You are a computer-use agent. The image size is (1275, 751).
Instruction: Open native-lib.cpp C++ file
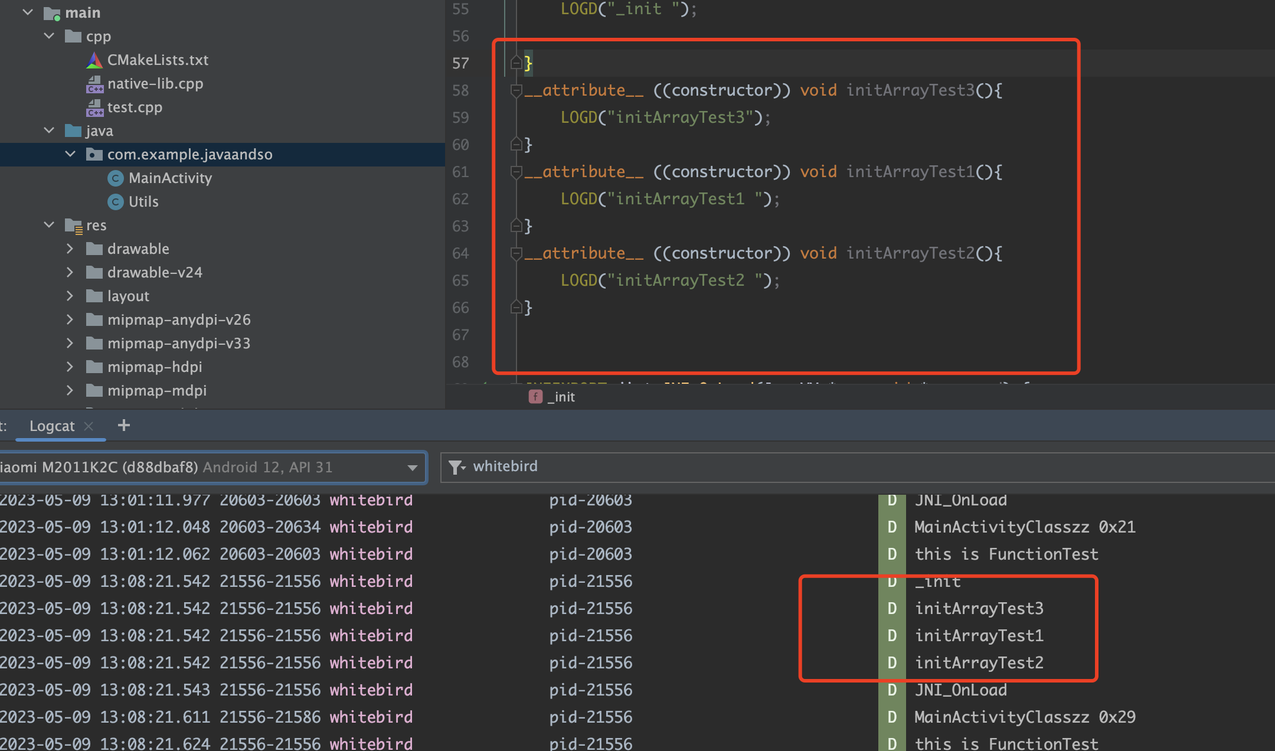coord(155,84)
